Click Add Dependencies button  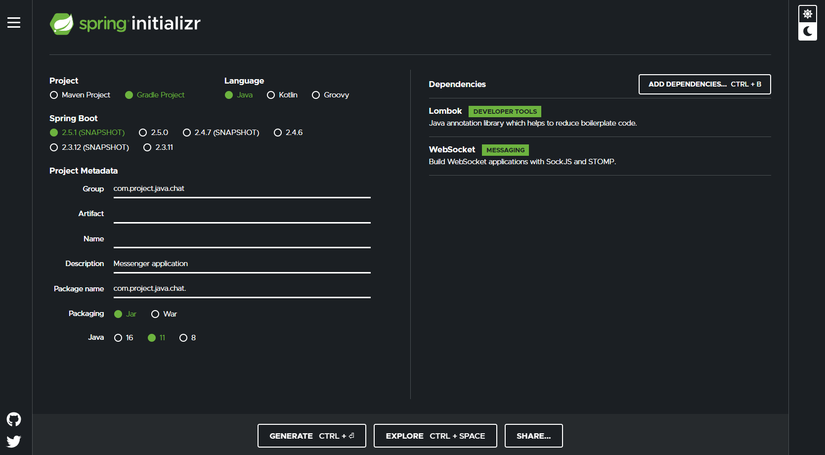coord(705,85)
